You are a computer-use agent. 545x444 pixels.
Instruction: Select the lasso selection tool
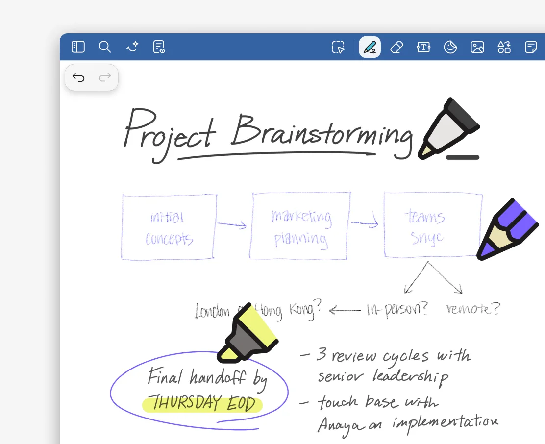338,47
